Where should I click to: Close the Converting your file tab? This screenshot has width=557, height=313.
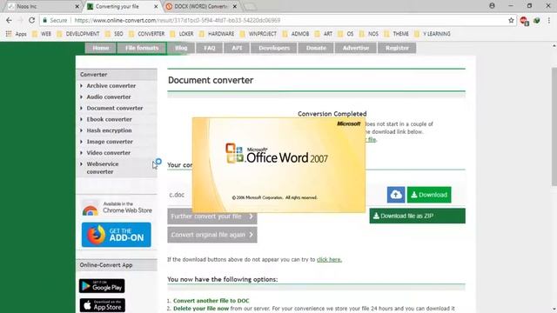[x=156, y=6]
